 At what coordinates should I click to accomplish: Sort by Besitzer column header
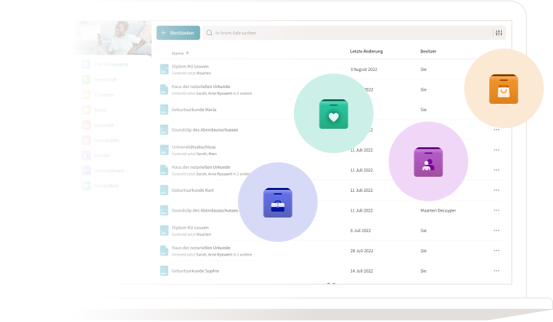pyautogui.click(x=428, y=51)
